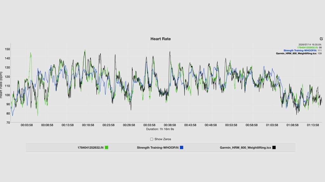Click the black Garmin HRM legend swatch
Screen dimensions: 325x182
274,148
